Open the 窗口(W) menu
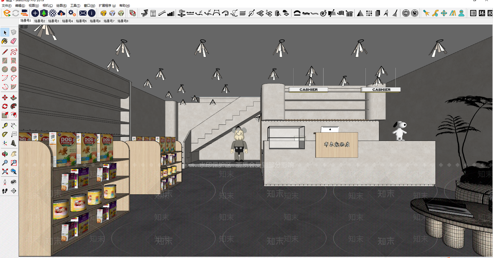This screenshot has width=493, height=258. pyautogui.click(x=89, y=6)
